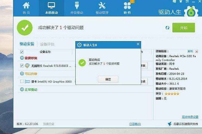Click the skin icon in title bar
The height and width of the screenshot is (134, 202).
(x=181, y=1)
